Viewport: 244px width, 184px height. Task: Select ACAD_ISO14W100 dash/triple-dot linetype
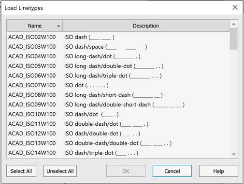pyautogui.click(x=118, y=153)
